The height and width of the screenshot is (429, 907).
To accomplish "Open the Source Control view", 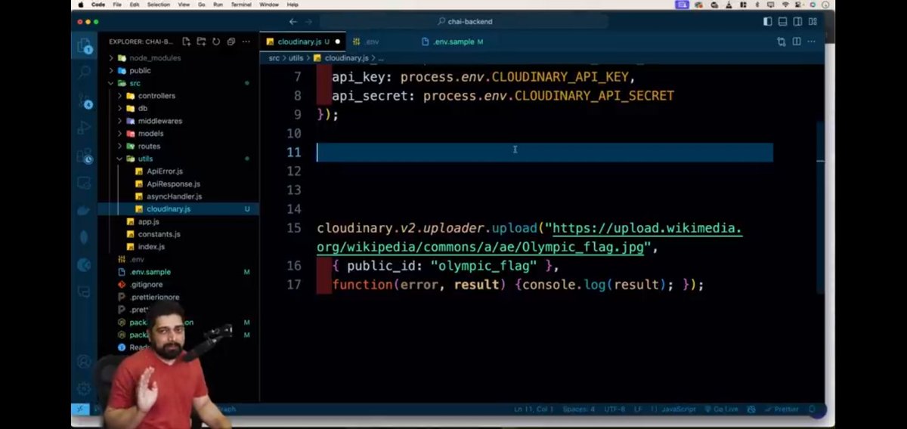I will point(84,101).
